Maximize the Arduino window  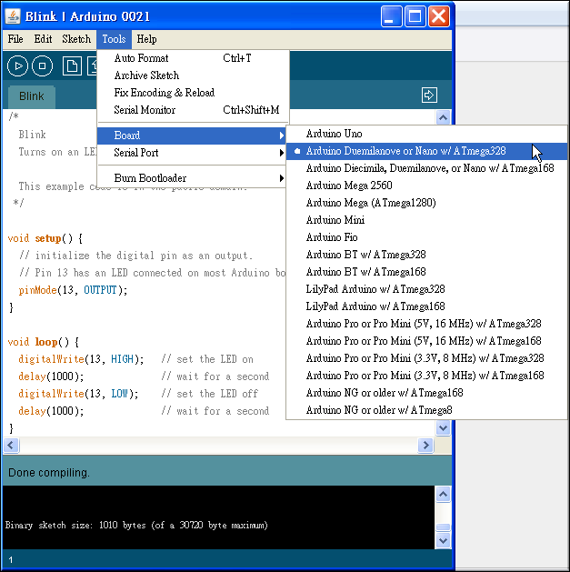415,16
